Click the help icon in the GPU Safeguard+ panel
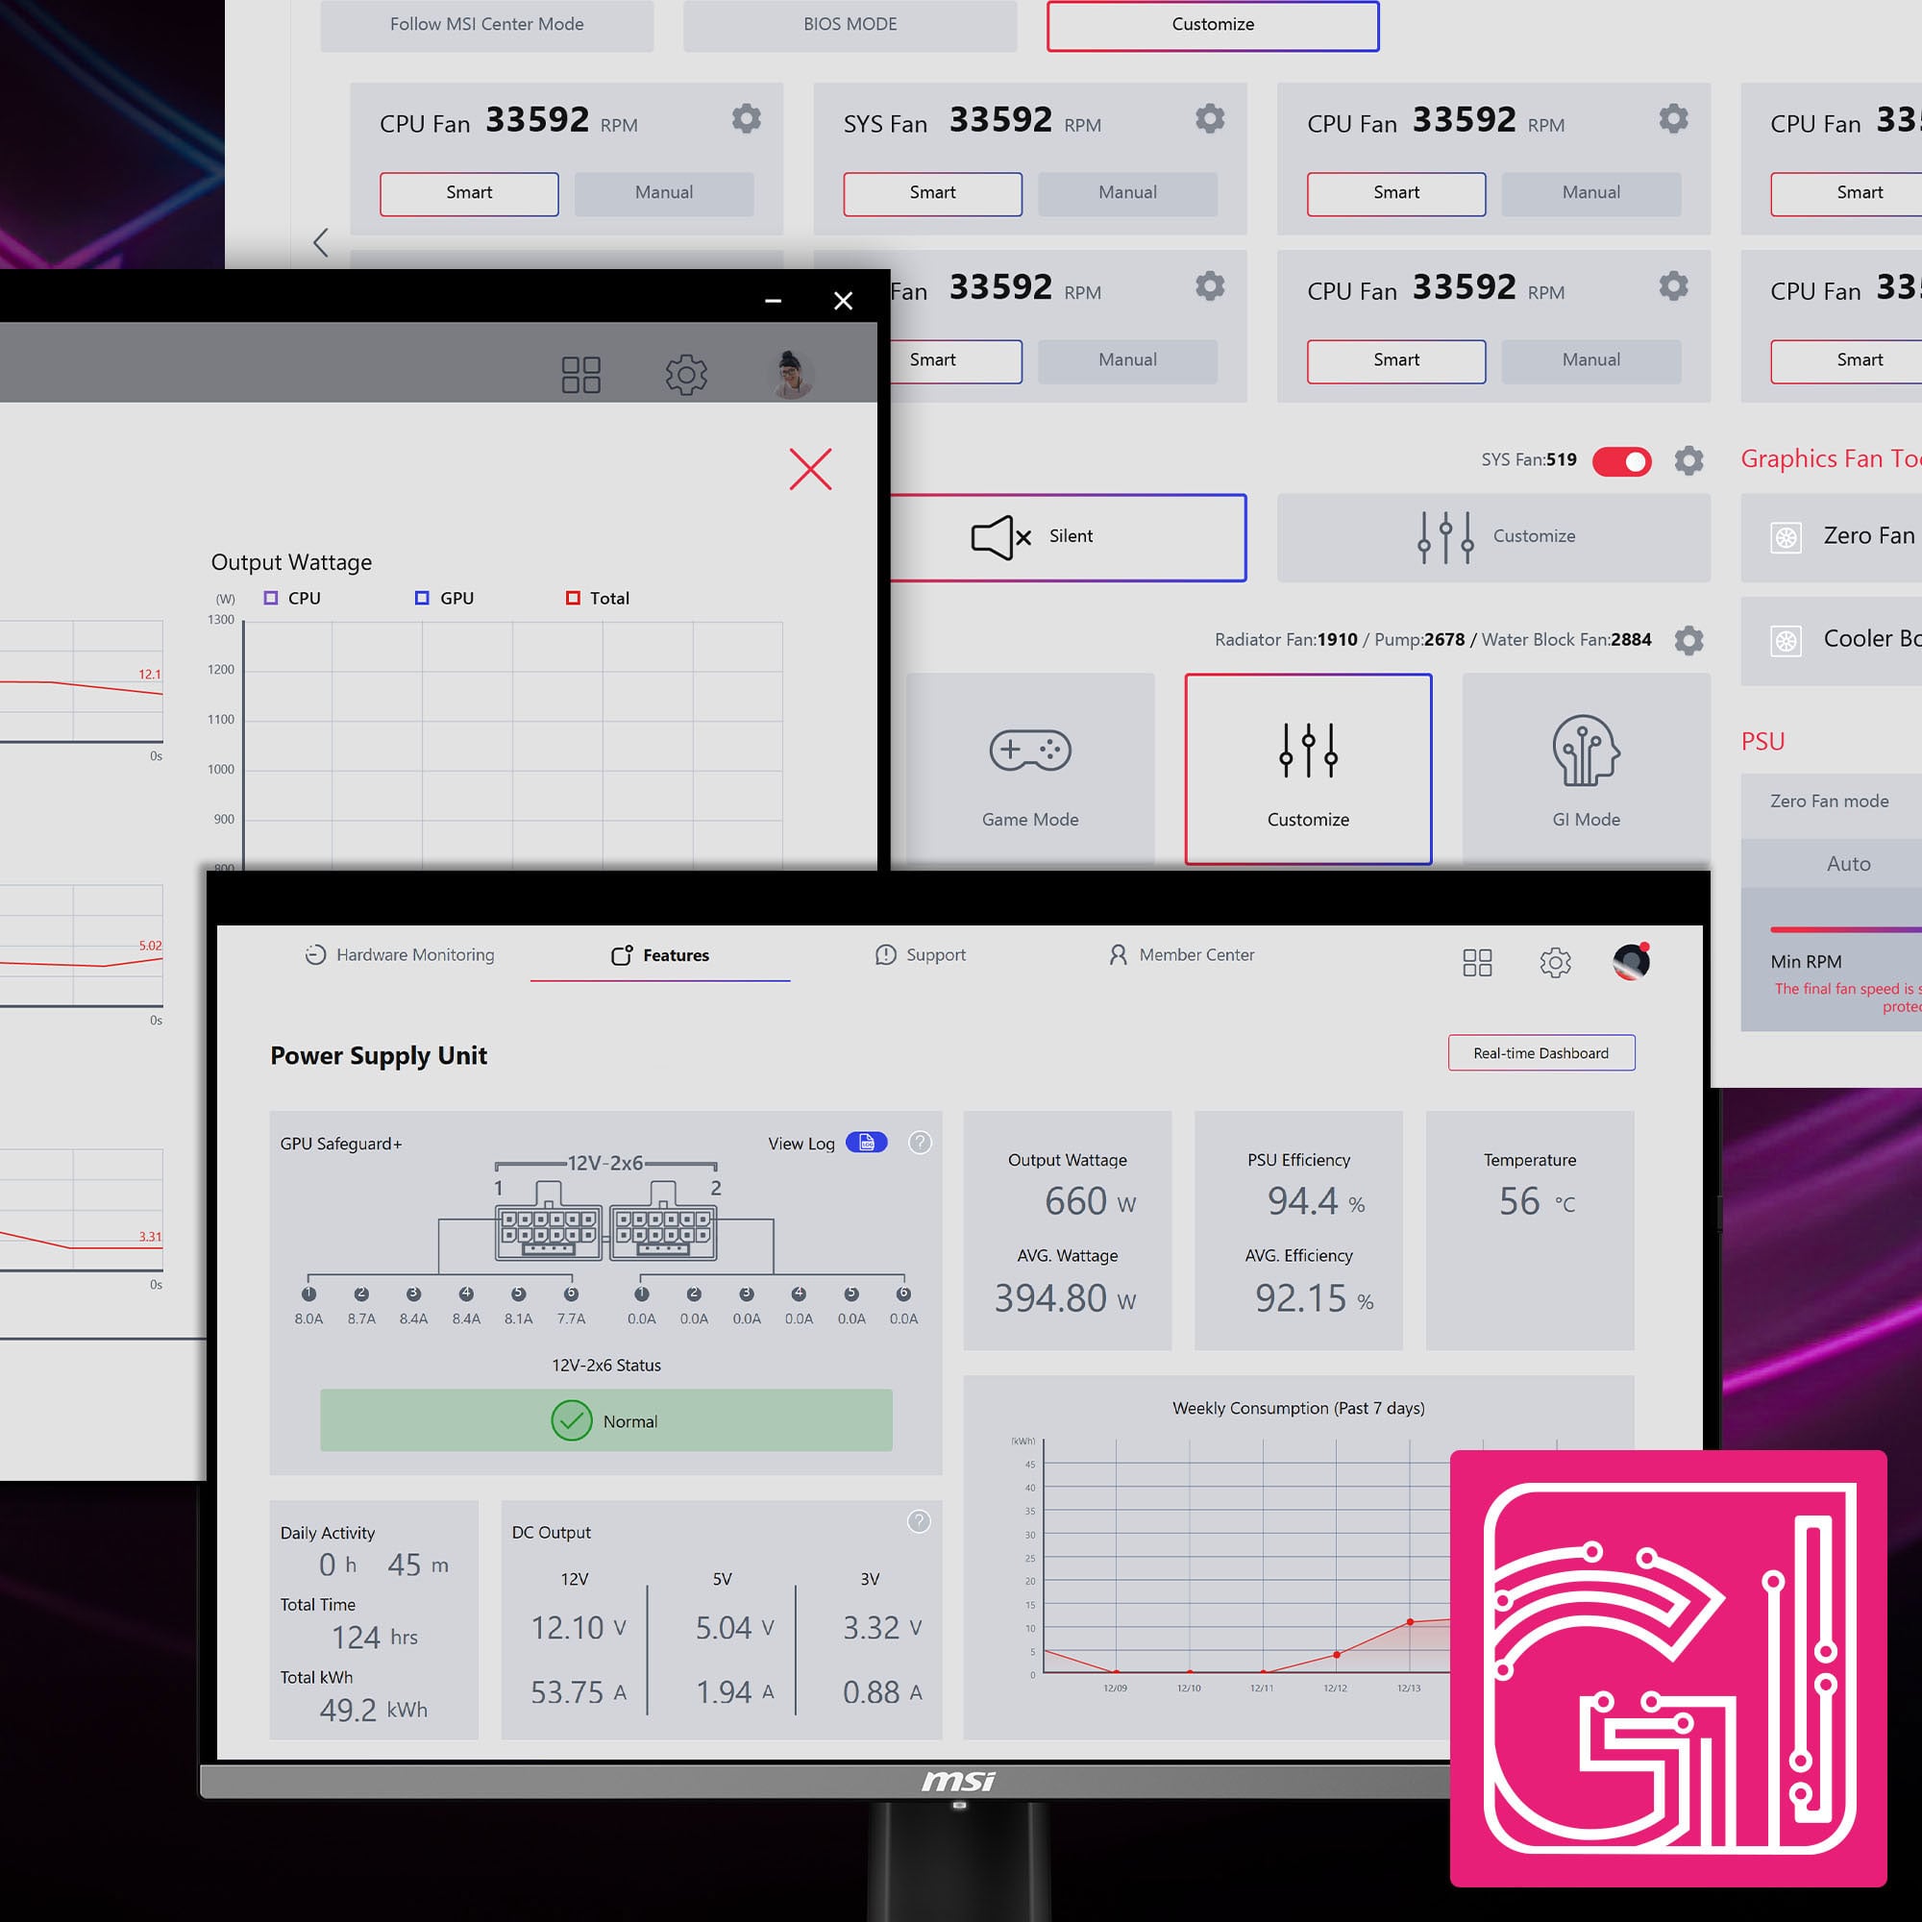This screenshot has width=1922, height=1922. tap(921, 1142)
